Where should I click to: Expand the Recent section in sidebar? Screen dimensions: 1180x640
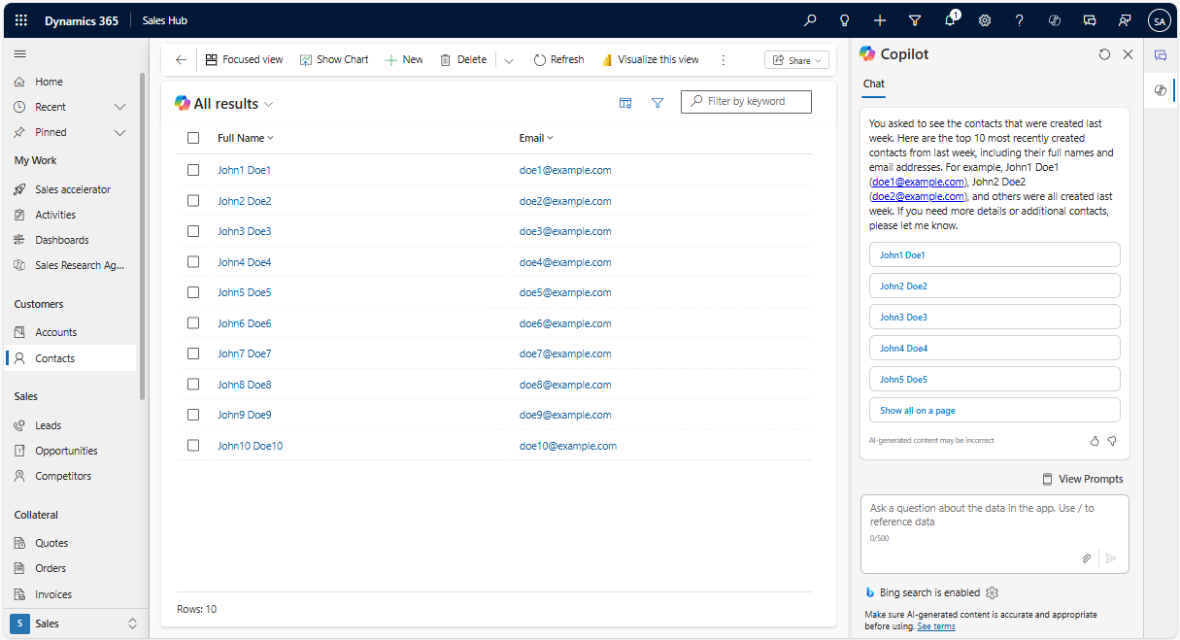pyautogui.click(x=120, y=107)
